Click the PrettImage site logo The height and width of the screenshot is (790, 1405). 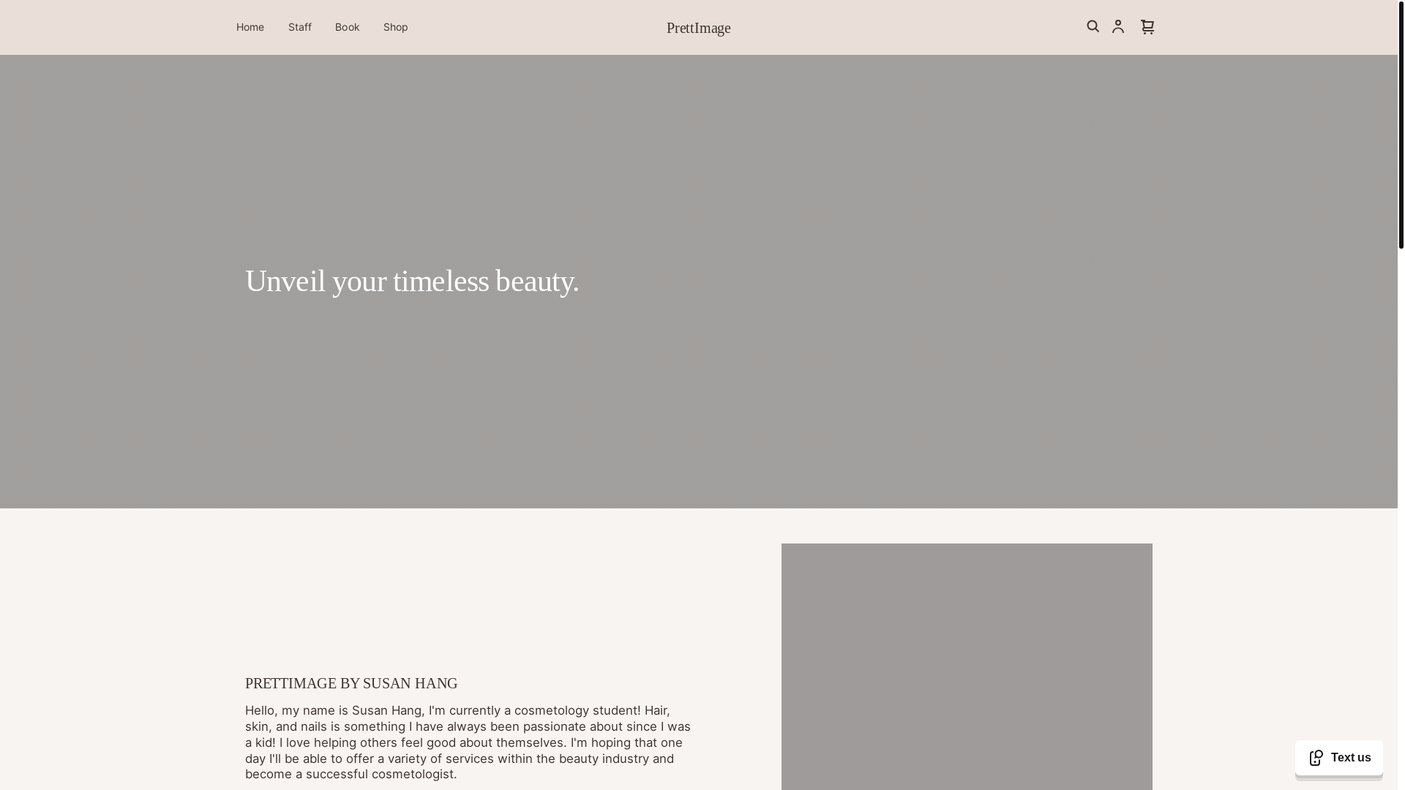699,28
